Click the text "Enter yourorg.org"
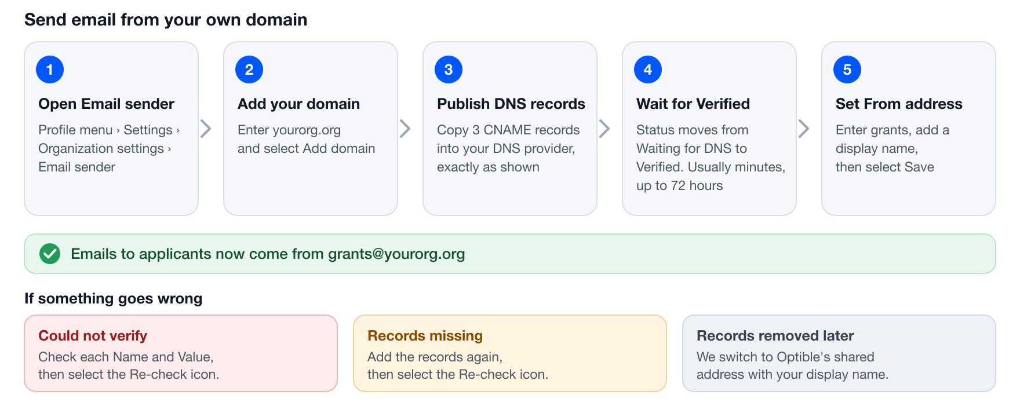 289,130
